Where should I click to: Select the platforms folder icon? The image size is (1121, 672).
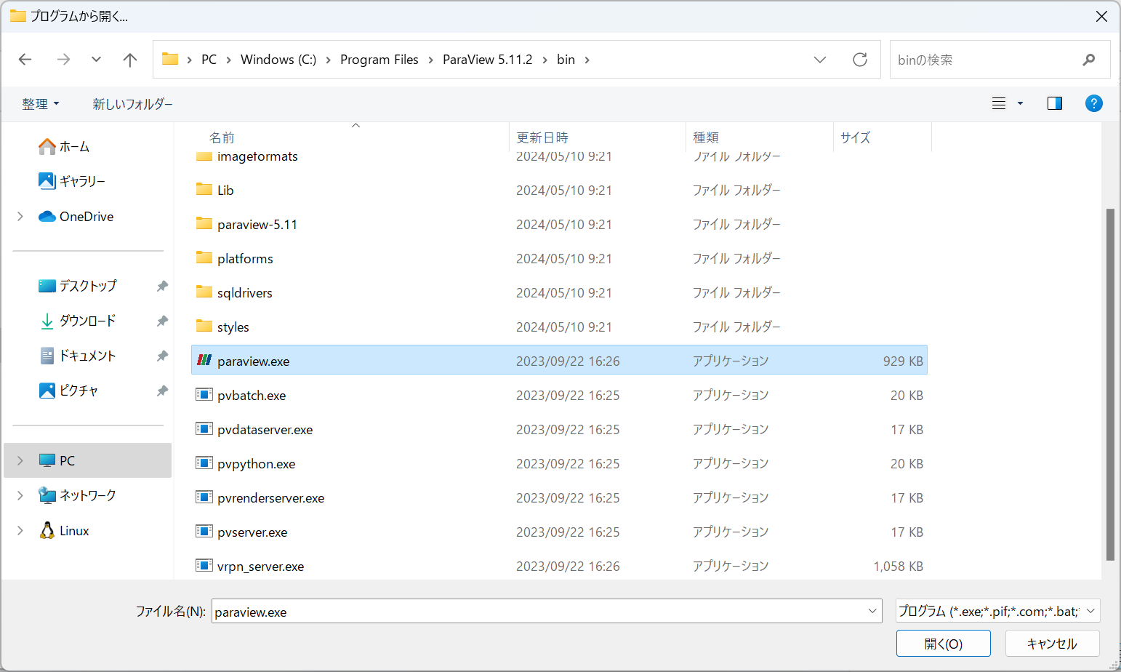(204, 257)
